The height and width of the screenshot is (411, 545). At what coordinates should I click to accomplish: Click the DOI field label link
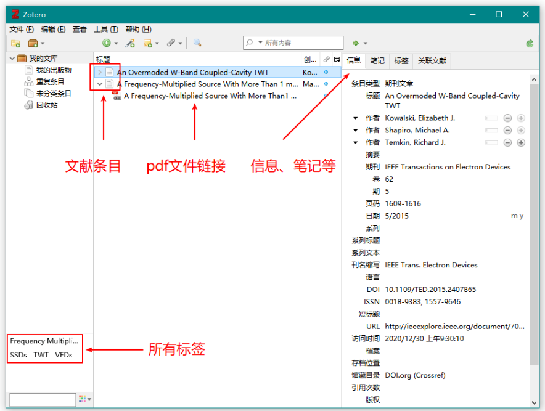point(373,290)
